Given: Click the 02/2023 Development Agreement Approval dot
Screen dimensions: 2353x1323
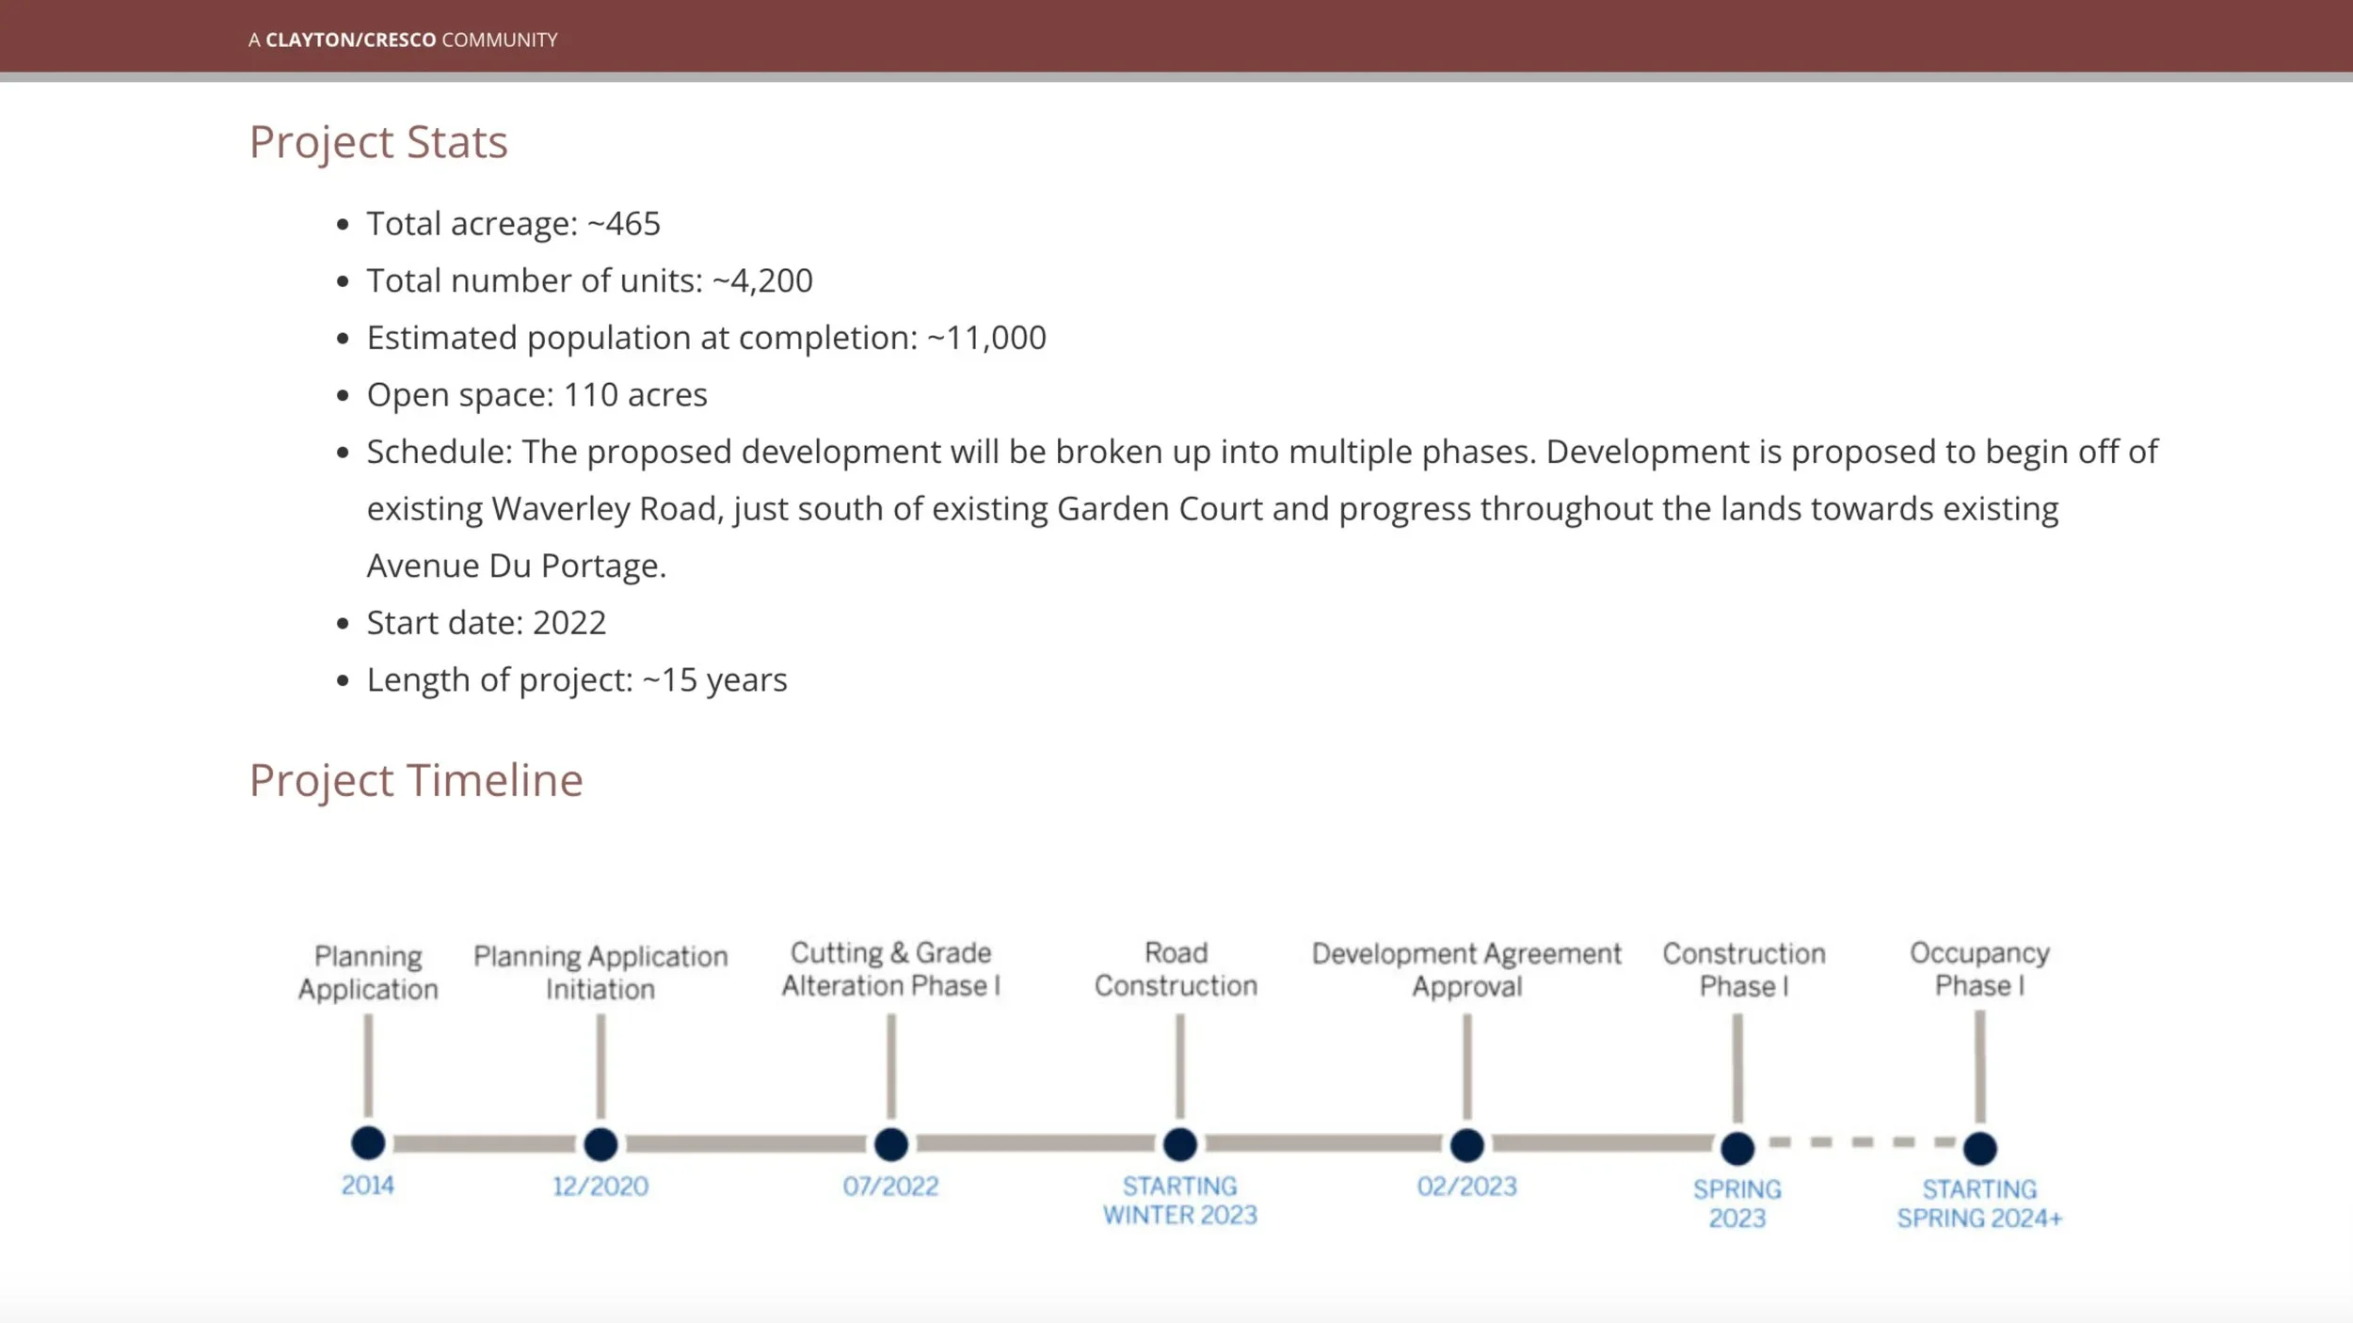Looking at the screenshot, I should pos(1466,1145).
